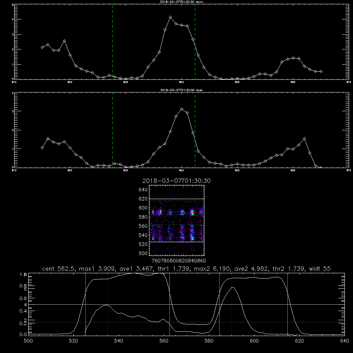Click the x-axis label 500 of bottom plot

click(28, 341)
